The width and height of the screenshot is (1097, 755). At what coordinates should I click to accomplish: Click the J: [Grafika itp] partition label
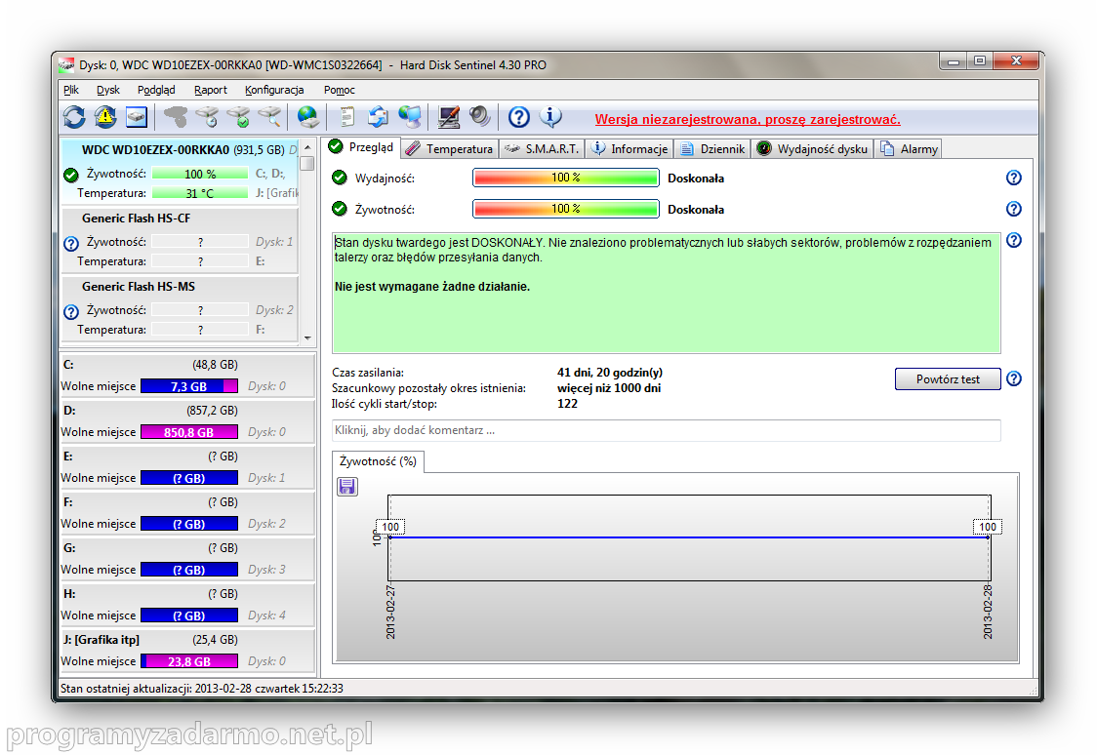[101, 640]
